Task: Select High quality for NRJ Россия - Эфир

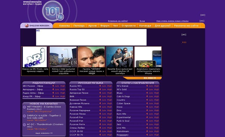Action: [63, 86]
